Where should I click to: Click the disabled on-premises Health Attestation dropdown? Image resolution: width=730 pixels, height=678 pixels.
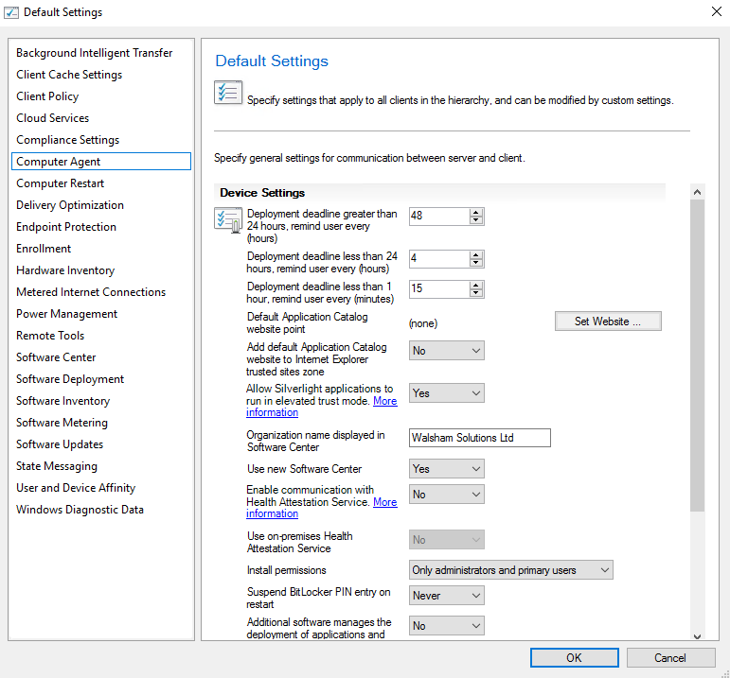447,540
